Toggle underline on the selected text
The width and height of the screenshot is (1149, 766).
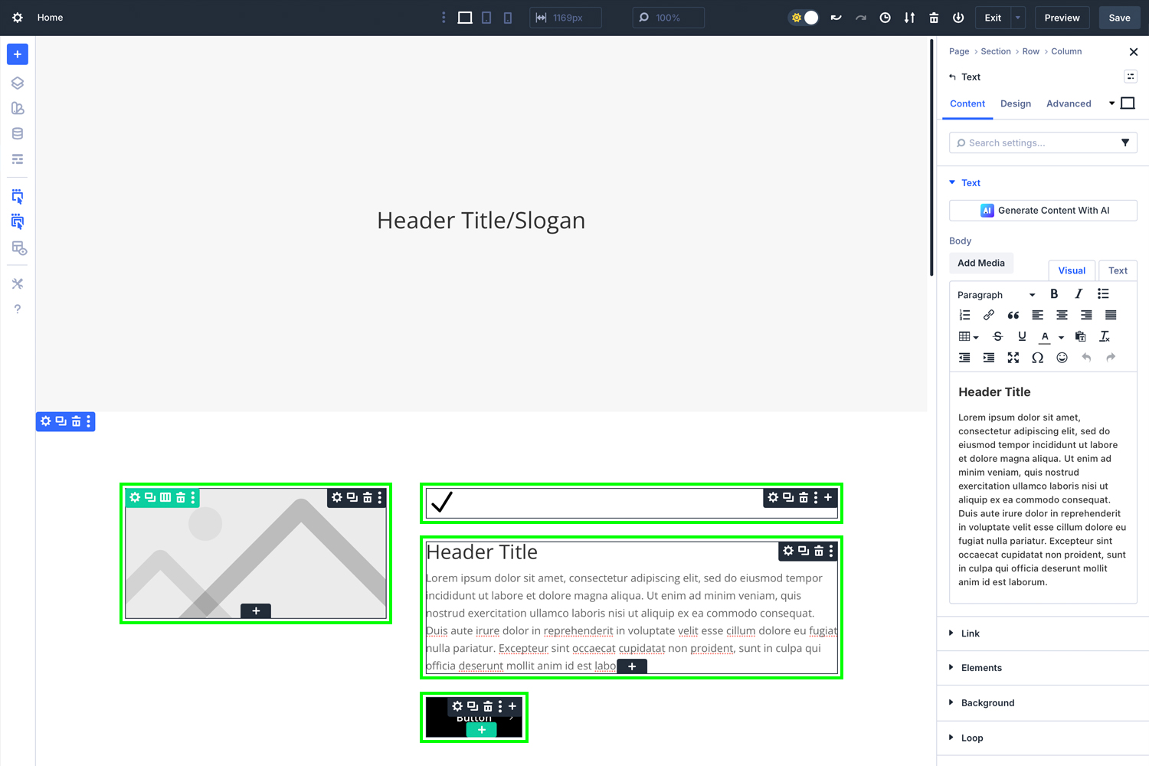(x=1022, y=336)
